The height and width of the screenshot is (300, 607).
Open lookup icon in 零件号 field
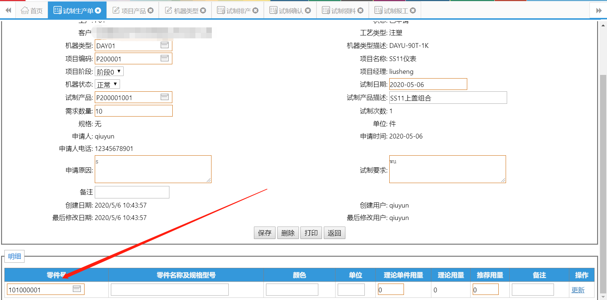(x=77, y=289)
